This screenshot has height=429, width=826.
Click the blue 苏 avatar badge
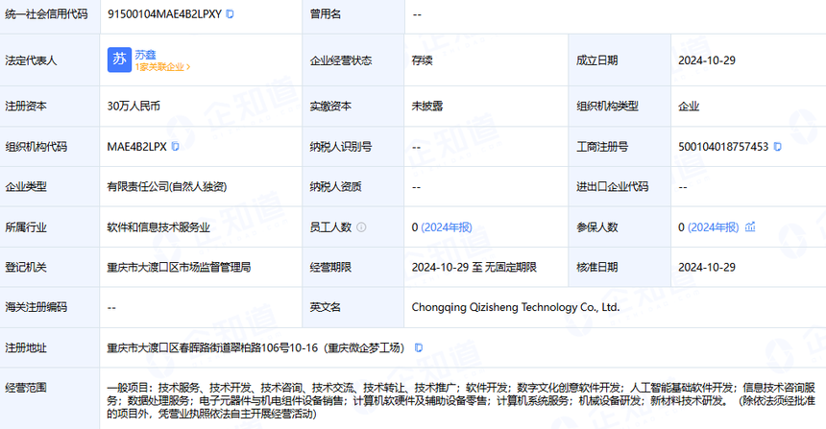(120, 60)
